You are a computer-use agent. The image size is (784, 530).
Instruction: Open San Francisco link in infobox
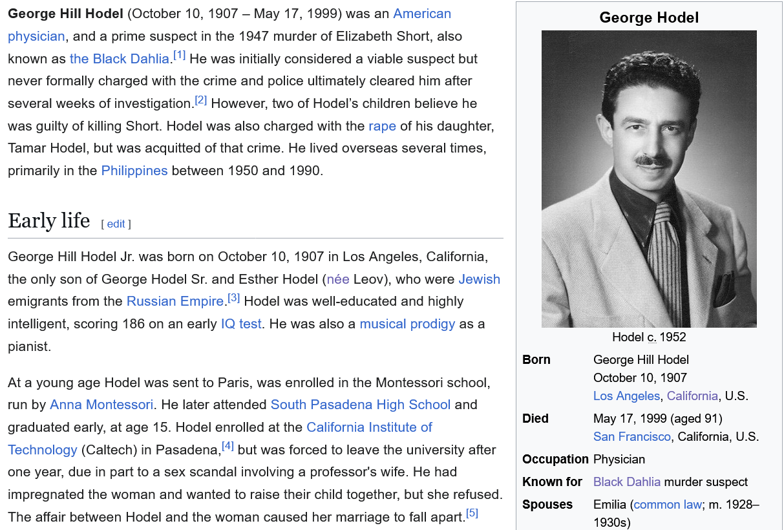tap(632, 437)
